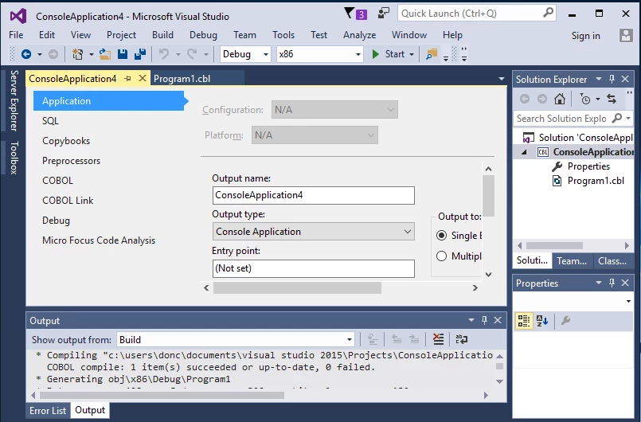Switch to the Team Explorer tab

click(x=572, y=261)
